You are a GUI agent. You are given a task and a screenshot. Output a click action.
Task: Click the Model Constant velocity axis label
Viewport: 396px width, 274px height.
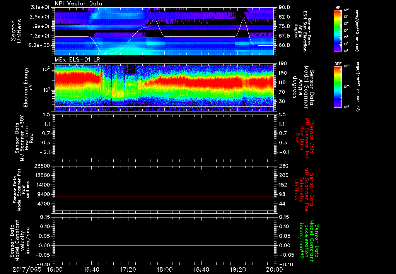coord(19,240)
